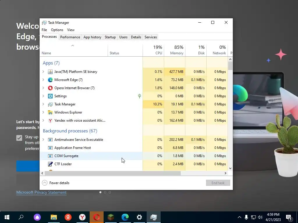Open the red Yandex Я taskbar icon
Image resolution: width=298 pixels, height=223 pixels.
click(68, 217)
